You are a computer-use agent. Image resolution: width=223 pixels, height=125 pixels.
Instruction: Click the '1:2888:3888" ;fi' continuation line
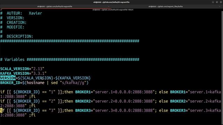tap(18, 97)
